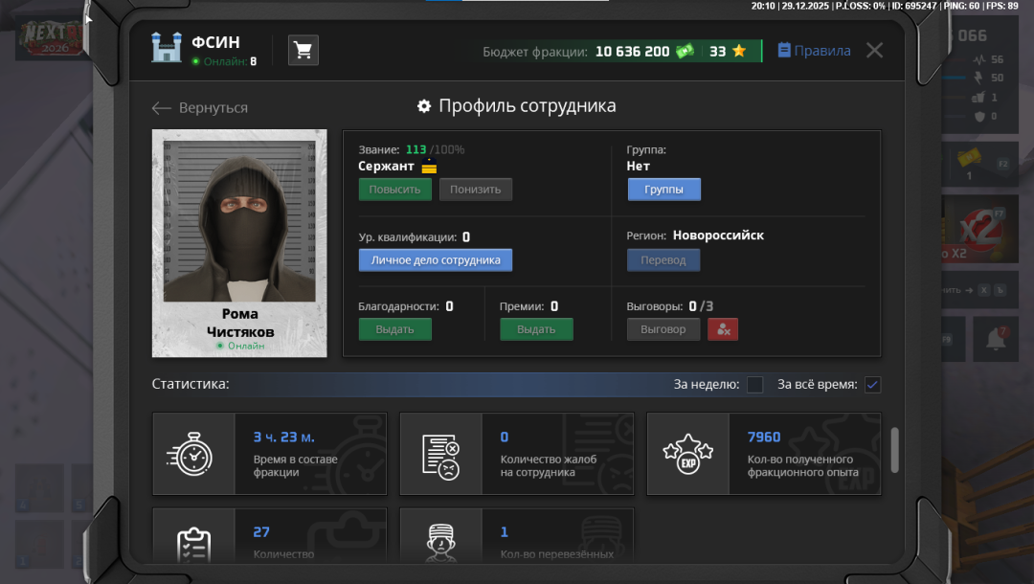Click Выдать under Благодарности
This screenshot has width=1034, height=584.
(x=394, y=329)
